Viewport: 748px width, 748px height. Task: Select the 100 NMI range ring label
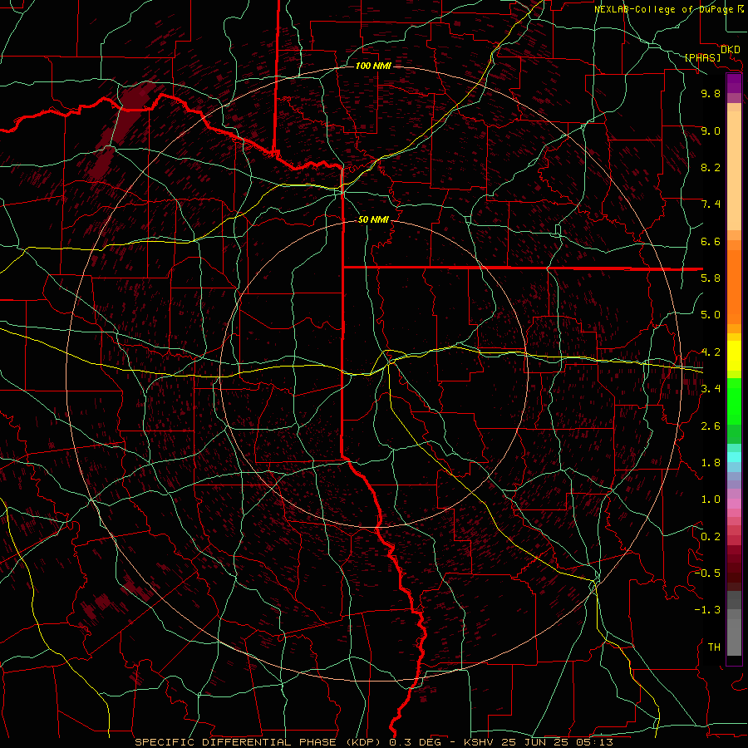point(373,66)
